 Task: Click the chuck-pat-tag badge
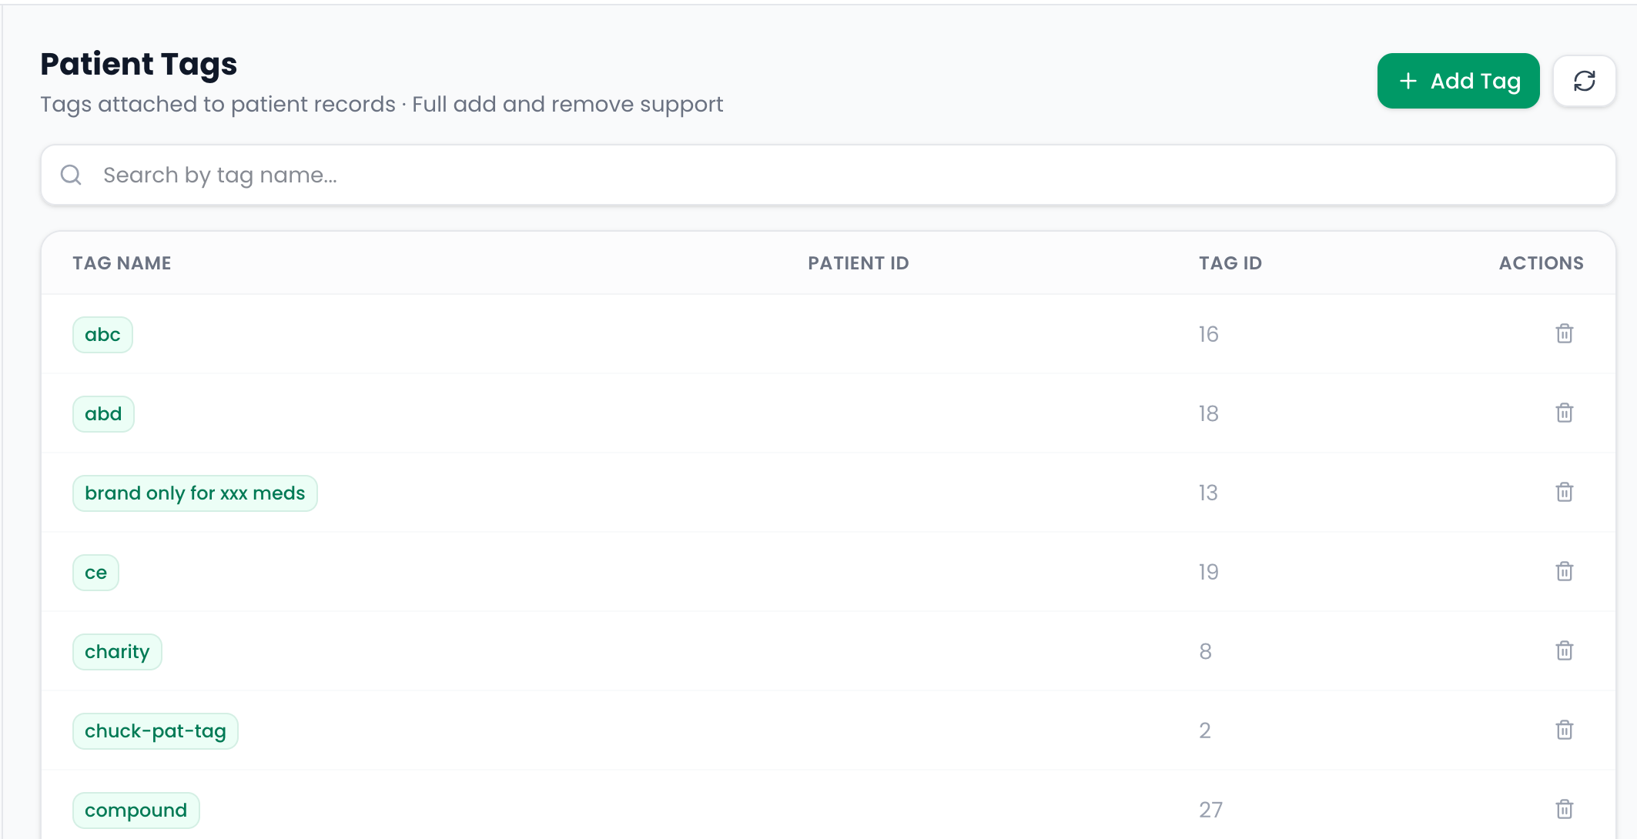click(x=156, y=731)
